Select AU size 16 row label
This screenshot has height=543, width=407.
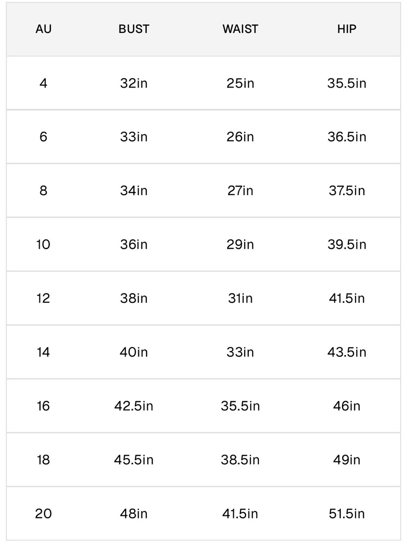44,406
